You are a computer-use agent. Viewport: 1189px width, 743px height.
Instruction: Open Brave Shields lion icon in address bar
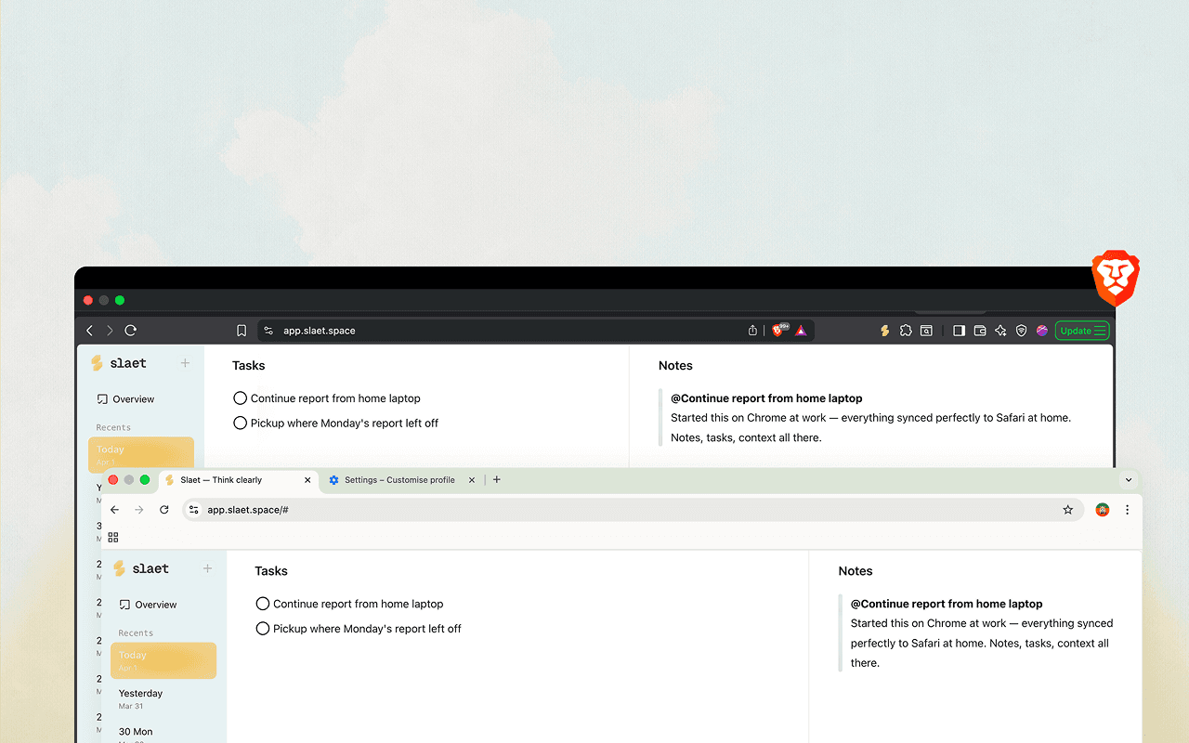778,330
